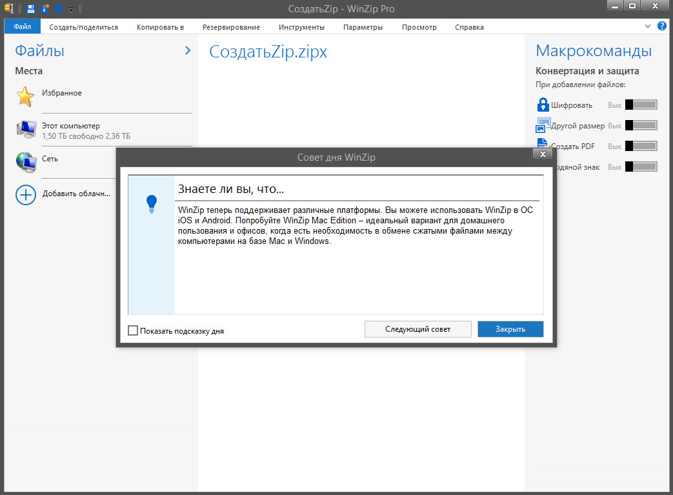The width and height of the screenshot is (673, 495).
Task: Select the Резервирование tab
Action: pos(231,27)
